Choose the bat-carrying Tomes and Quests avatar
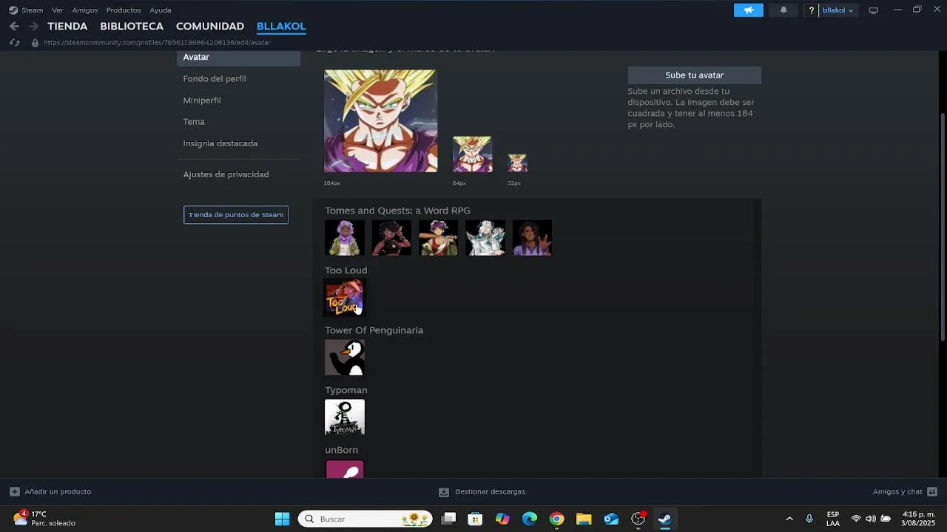Image resolution: width=947 pixels, height=532 pixels. pos(438,237)
